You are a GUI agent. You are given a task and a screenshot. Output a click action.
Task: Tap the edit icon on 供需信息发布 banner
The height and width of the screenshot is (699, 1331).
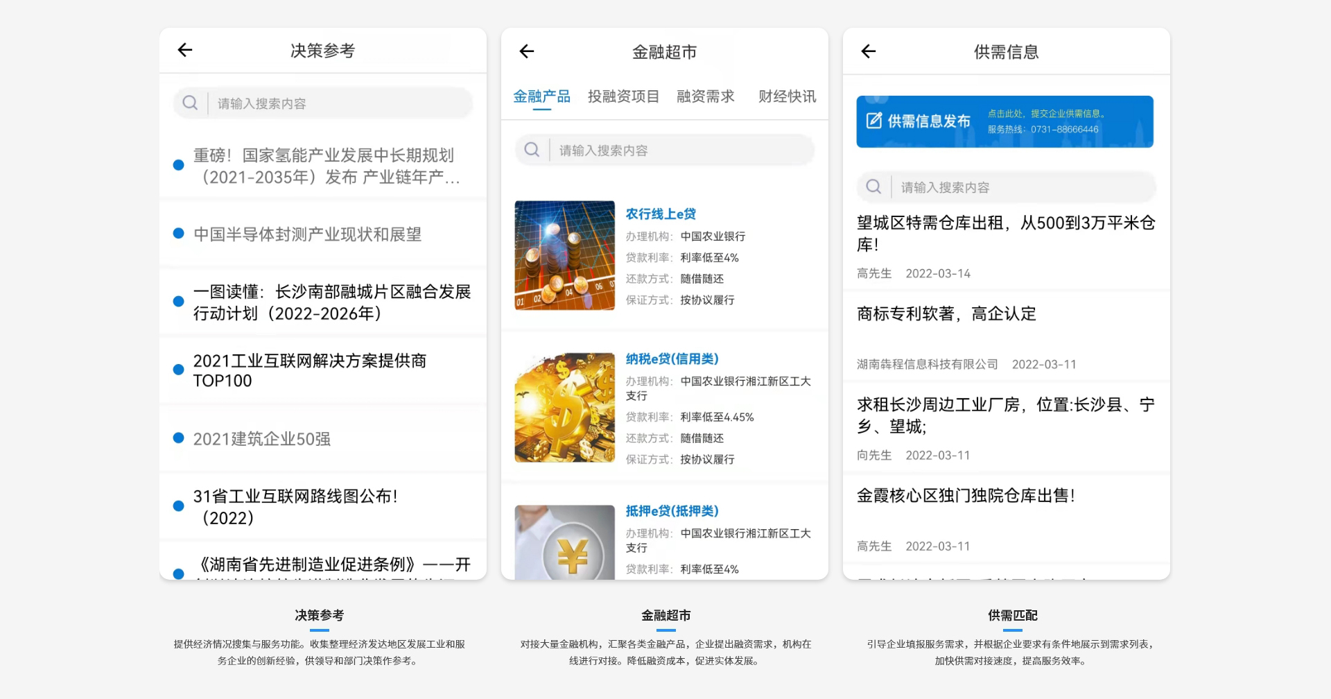[873, 121]
